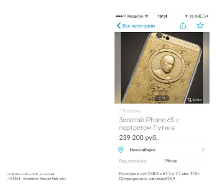The image size is (216, 195).
Task: Tap the 1/4 photo counter badge
Action: 162,98
